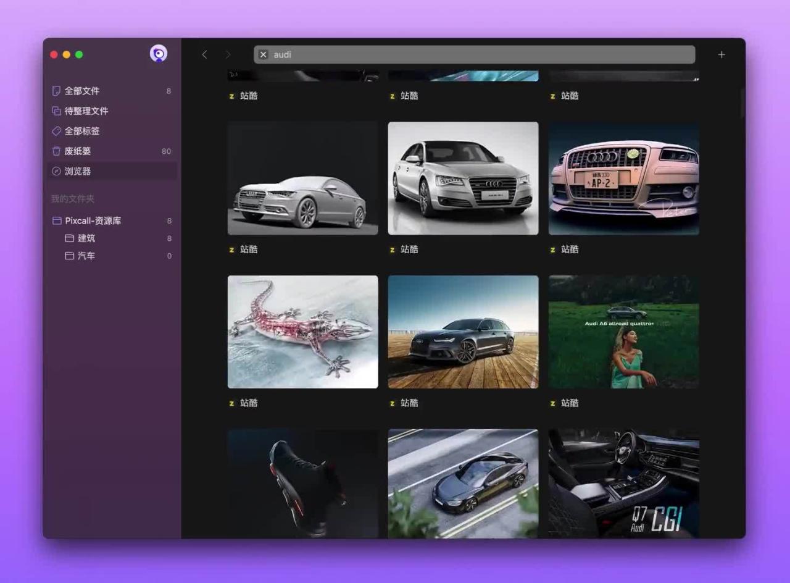Expand the Pixcall-资源库 folder
790x583 pixels.
[x=93, y=220]
